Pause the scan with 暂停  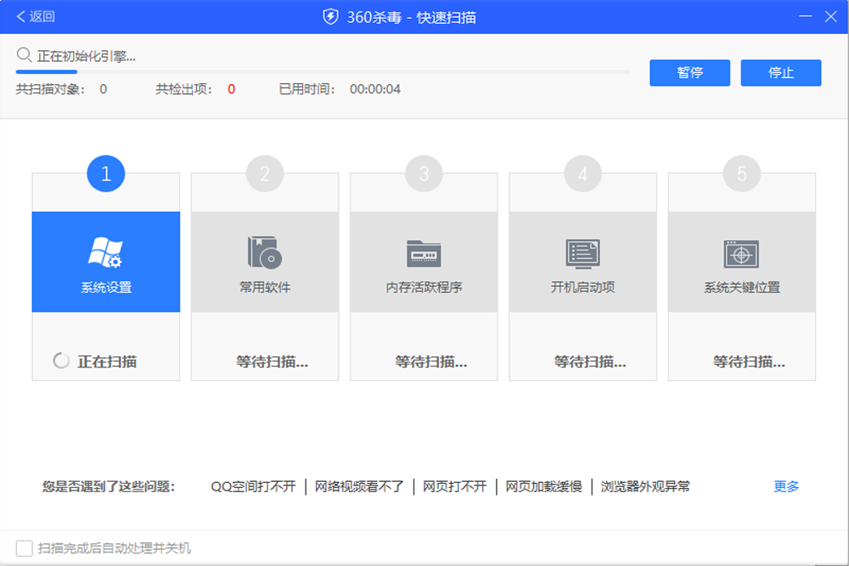pyautogui.click(x=689, y=72)
